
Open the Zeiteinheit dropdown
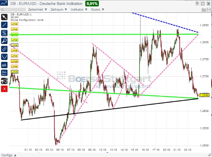pos(37,10)
